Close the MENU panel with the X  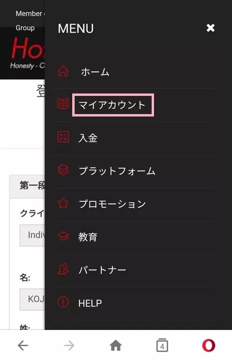[210, 28]
